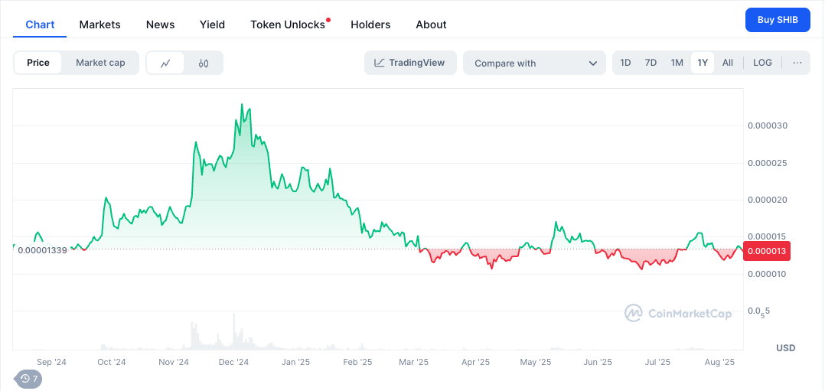Click the 0.000030 y-axis label
This screenshot has height=391, width=825.
coord(767,125)
